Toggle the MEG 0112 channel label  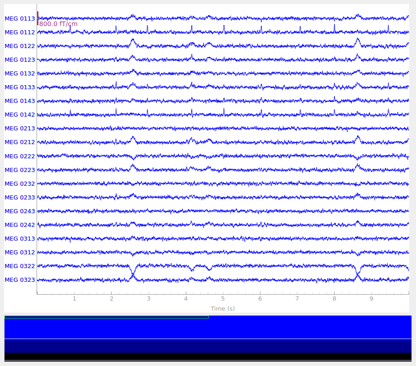coord(20,32)
